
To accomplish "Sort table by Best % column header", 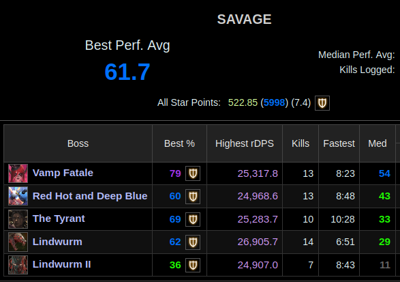I will point(179,143).
